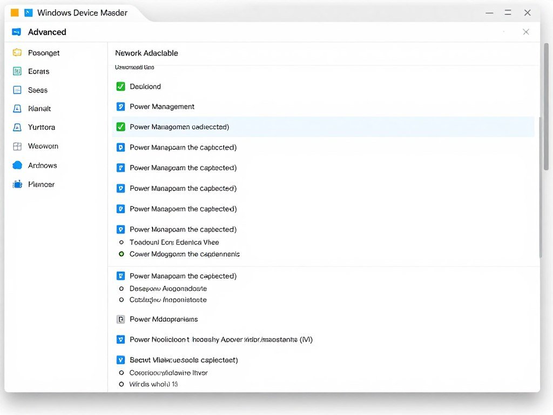
Task: Select the Toadounl Eont Edenica Vhee radio option
Action: pyautogui.click(x=121, y=243)
